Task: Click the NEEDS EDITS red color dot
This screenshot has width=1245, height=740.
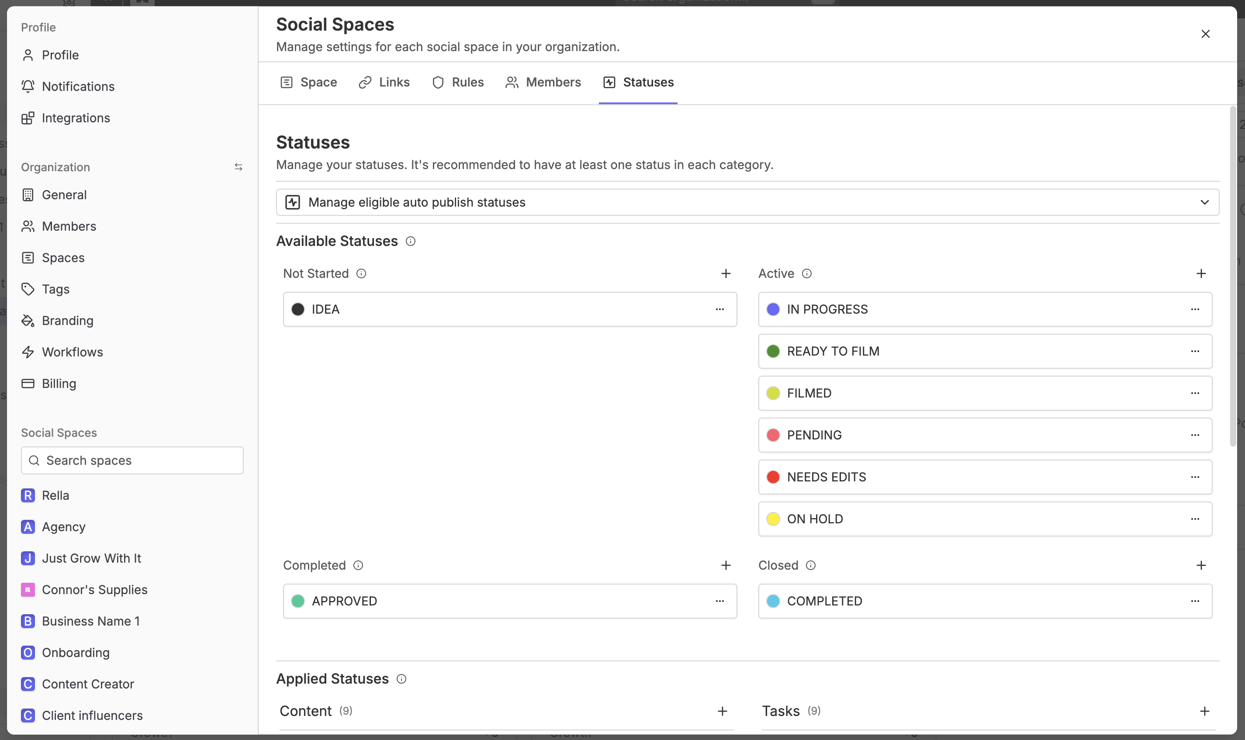Action: [773, 477]
